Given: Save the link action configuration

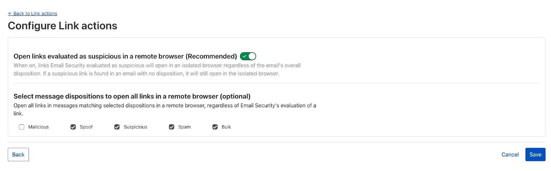Looking at the screenshot, I should coord(535,154).
